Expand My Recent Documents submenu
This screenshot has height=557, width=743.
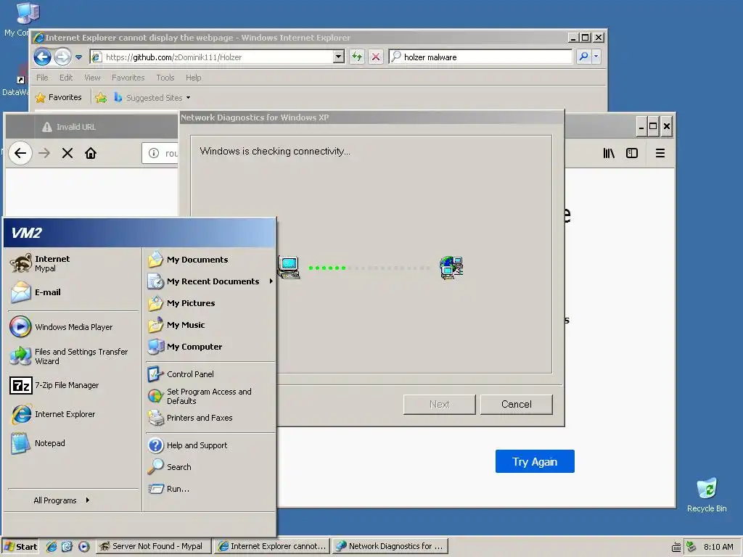[210, 281]
